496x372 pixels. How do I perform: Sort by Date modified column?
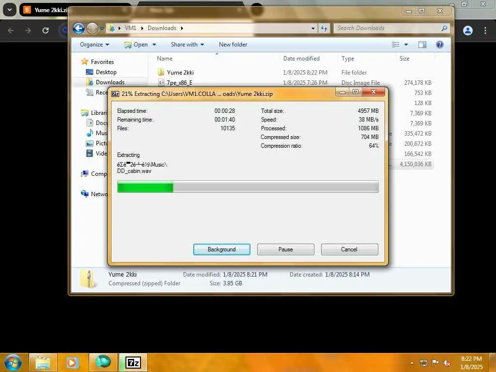(301, 59)
